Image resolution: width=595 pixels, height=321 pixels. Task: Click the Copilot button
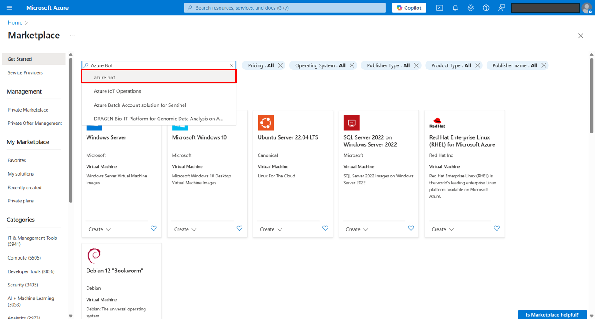click(x=409, y=8)
